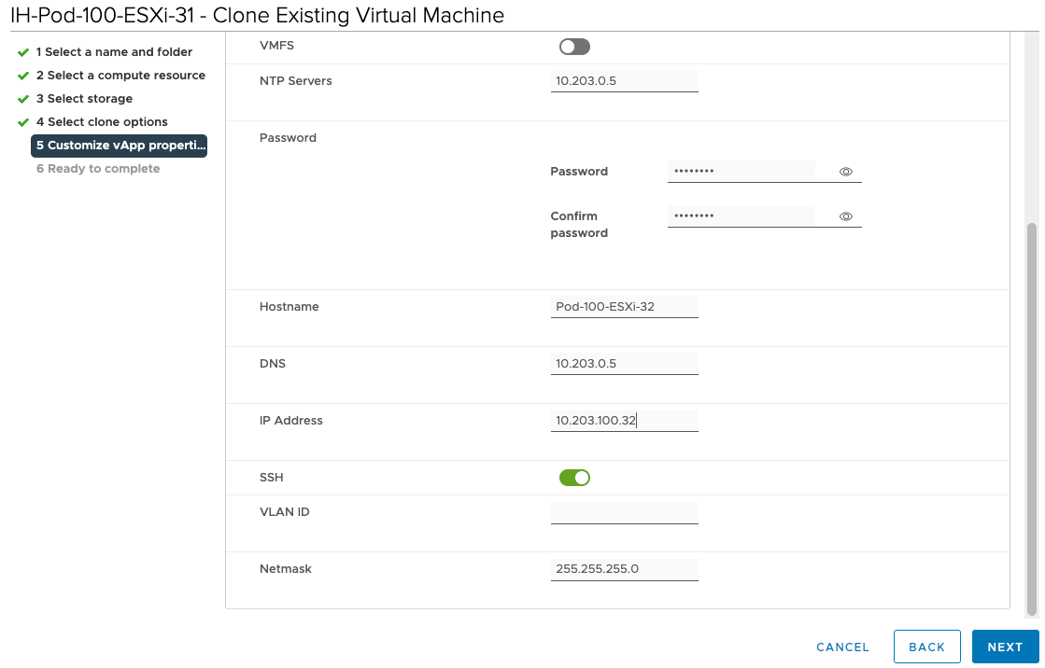The image size is (1045, 668).
Task: Click the NTP Servers input field
Action: click(x=624, y=81)
